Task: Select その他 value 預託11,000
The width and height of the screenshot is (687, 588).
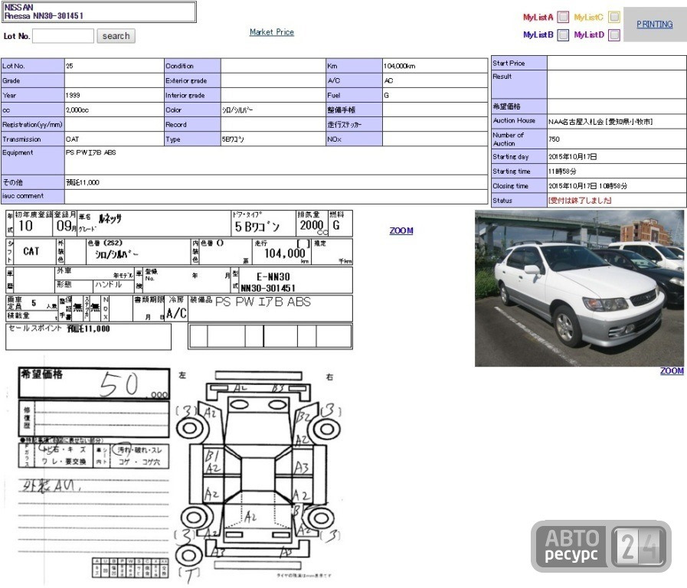Action: click(x=83, y=182)
